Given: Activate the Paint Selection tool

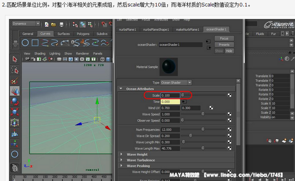Looking at the screenshot, I should tap(15, 81).
